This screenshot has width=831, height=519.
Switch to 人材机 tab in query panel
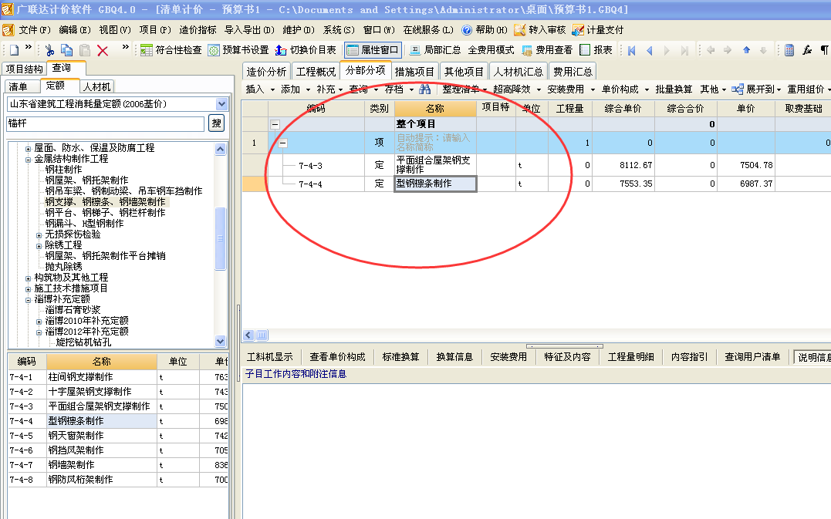click(97, 86)
